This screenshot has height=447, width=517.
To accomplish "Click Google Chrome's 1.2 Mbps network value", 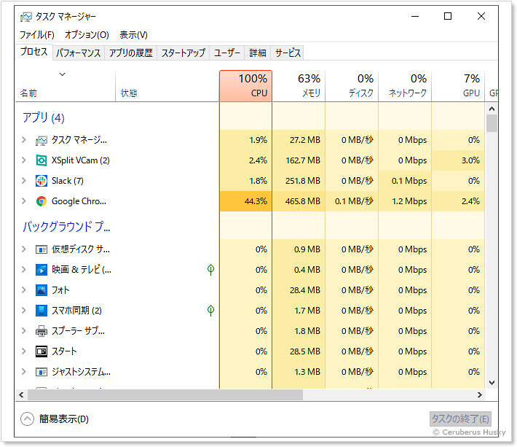I will (409, 201).
